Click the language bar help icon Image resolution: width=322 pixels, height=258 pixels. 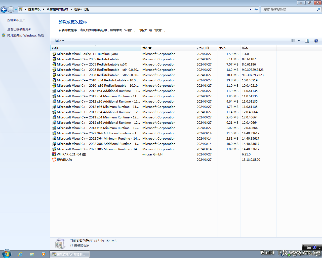tap(314, 247)
